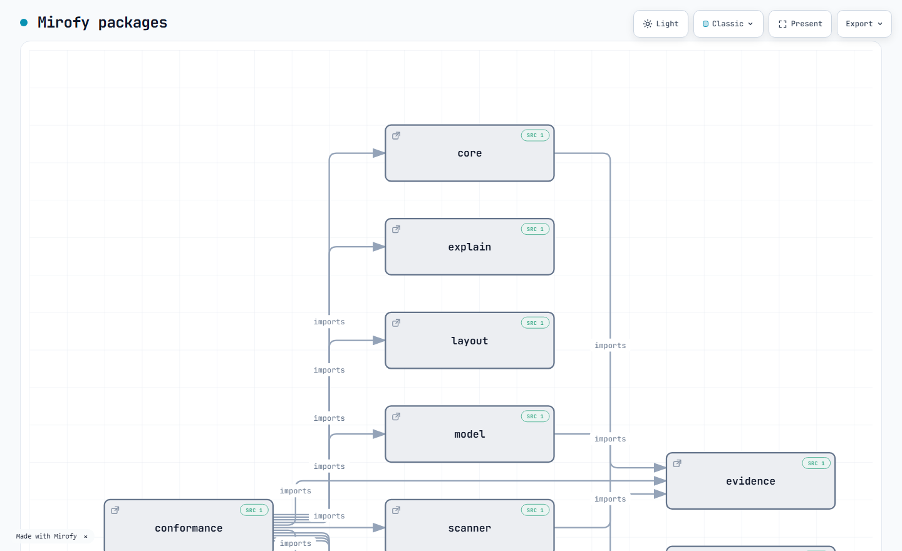The height and width of the screenshot is (551, 902).
Task: Select the layout package node
Action: tap(470, 341)
